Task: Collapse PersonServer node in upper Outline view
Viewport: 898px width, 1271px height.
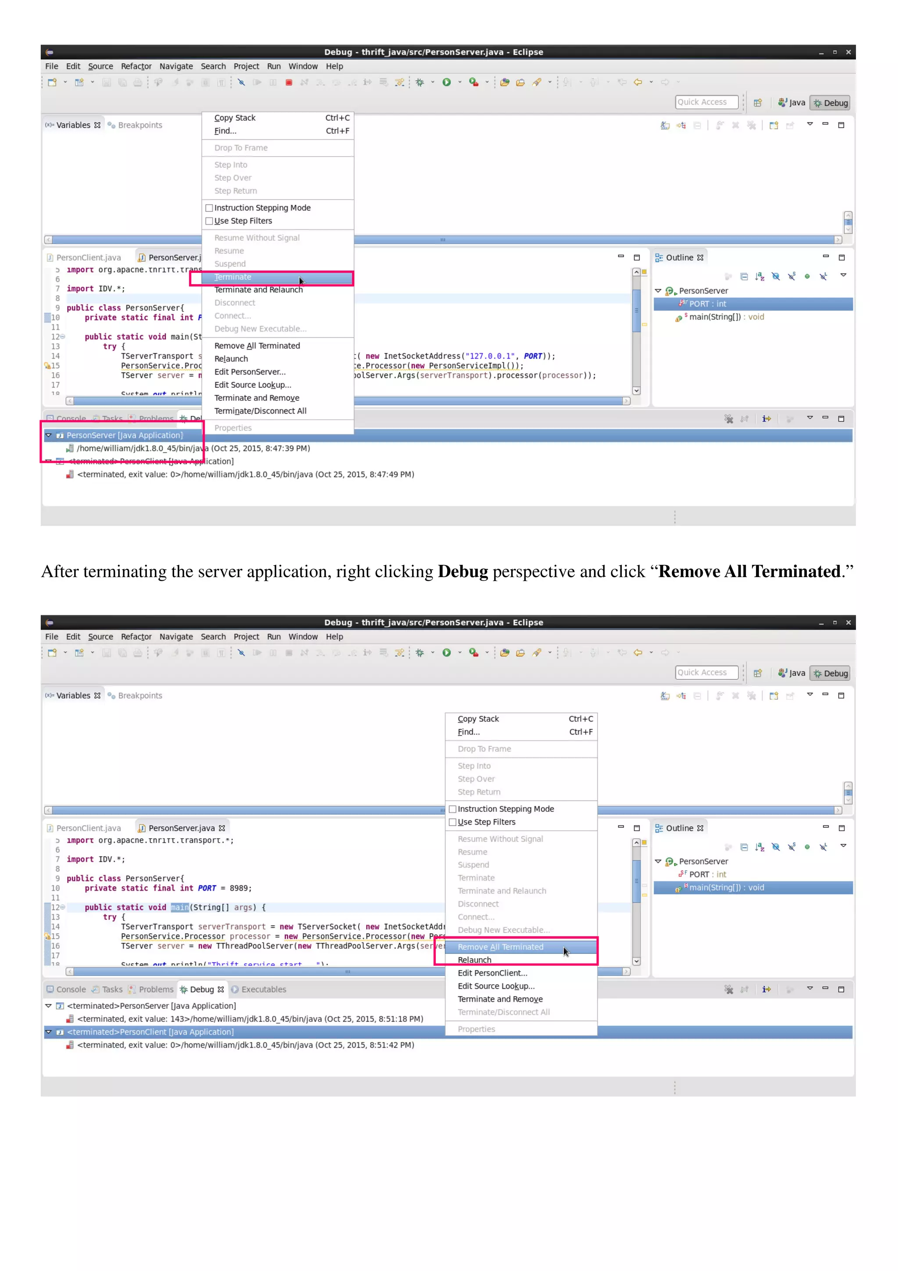Action: pos(658,291)
